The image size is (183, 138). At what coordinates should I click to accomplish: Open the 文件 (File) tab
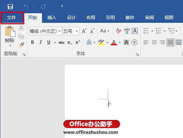[x=11, y=18]
